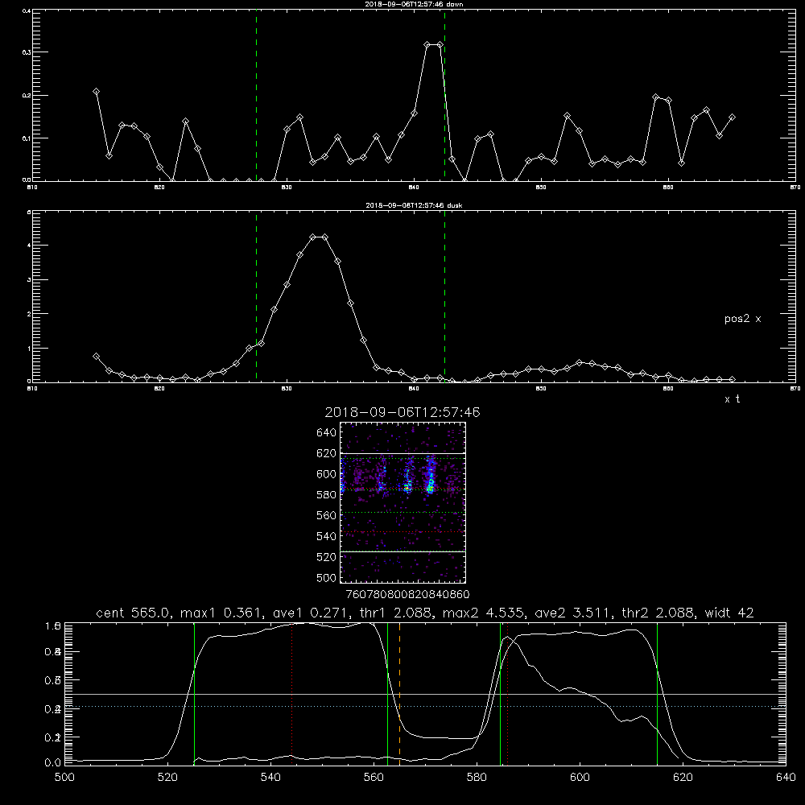Click the leftmost green vertical line in the bottom plot
This screenshot has height=805, width=805.
tap(194, 693)
